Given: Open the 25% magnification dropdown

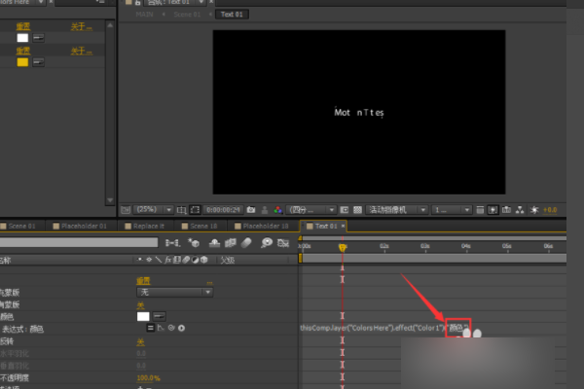Looking at the screenshot, I should (148, 209).
